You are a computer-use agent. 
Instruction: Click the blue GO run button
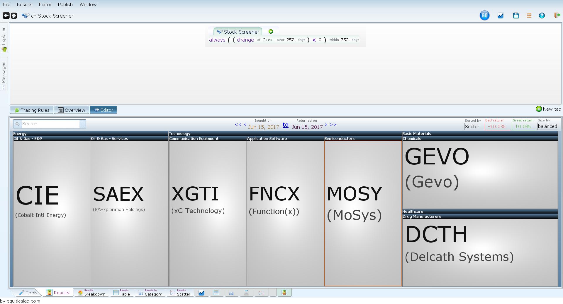click(x=484, y=16)
